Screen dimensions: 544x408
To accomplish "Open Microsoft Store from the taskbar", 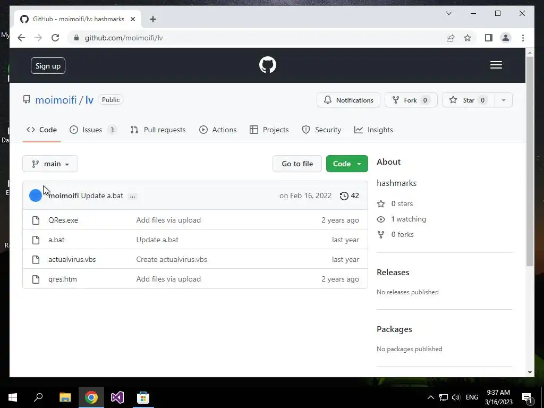I will click(x=143, y=397).
